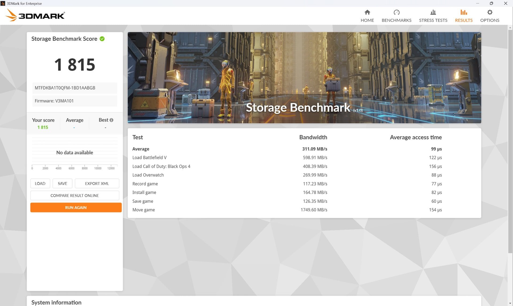Screen dimensions: 513x306
Task: Click the green validation checkmark icon
Action: [102, 39]
